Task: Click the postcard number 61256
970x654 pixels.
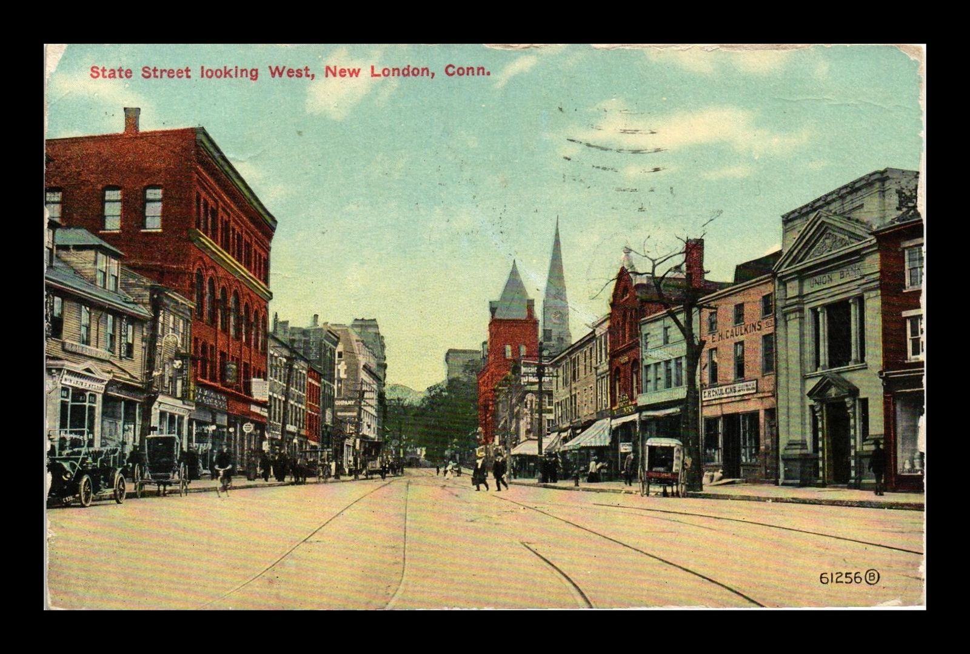Action: point(840,578)
